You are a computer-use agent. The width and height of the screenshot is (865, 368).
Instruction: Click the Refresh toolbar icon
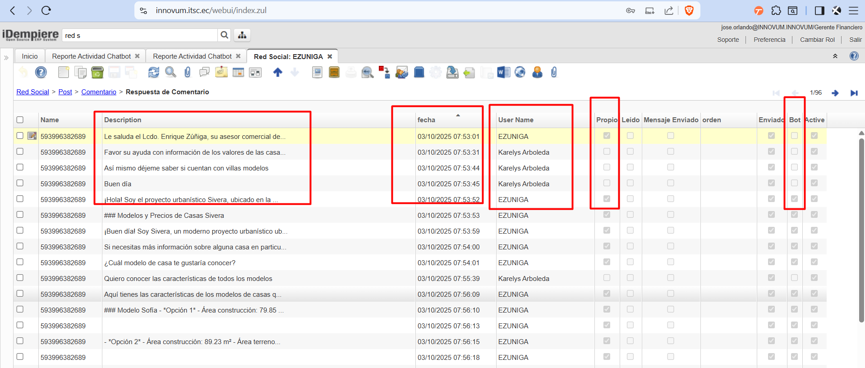153,72
